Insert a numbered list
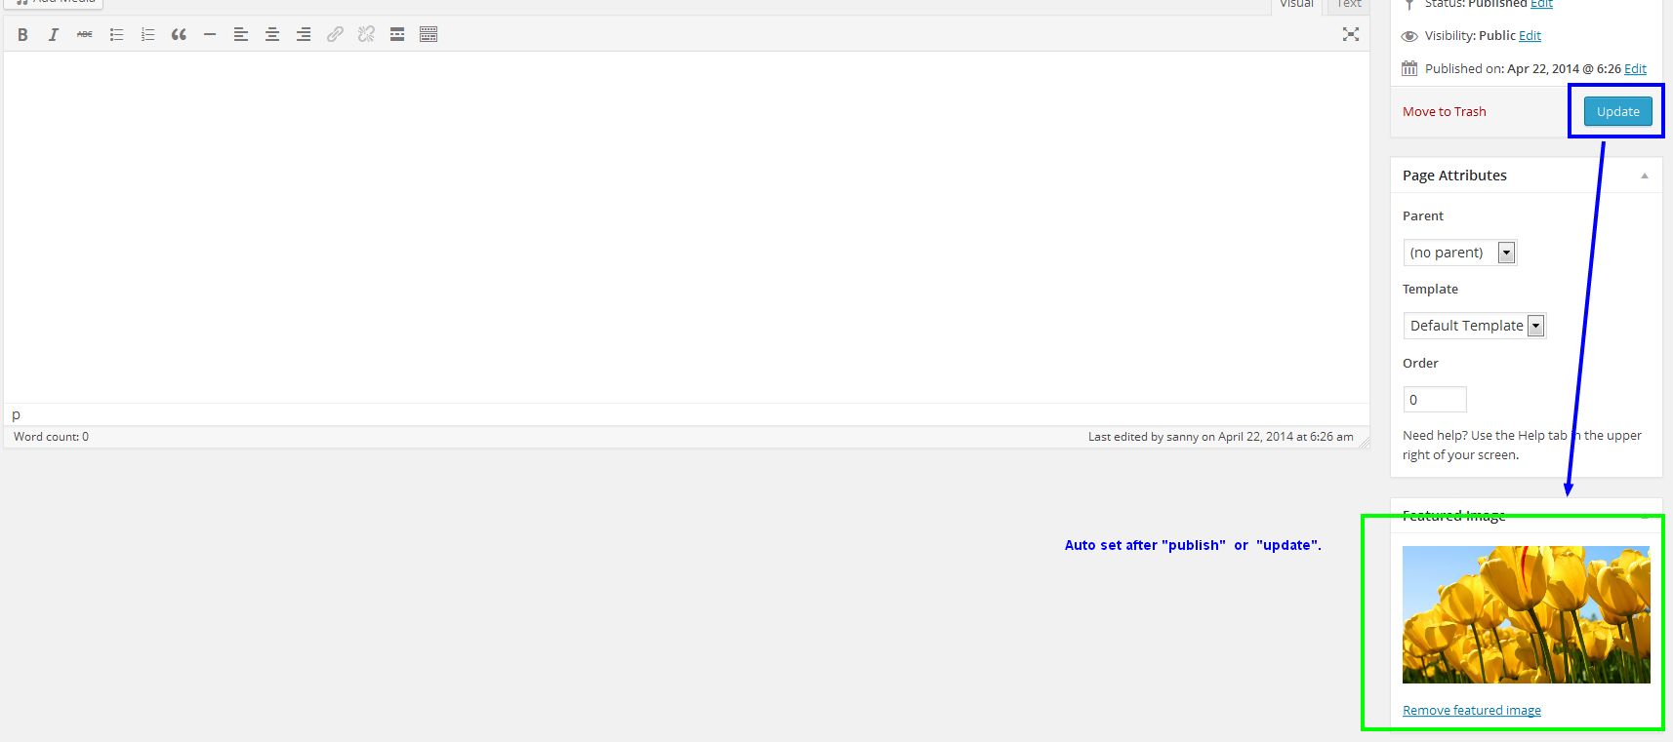The image size is (1673, 742). (147, 34)
